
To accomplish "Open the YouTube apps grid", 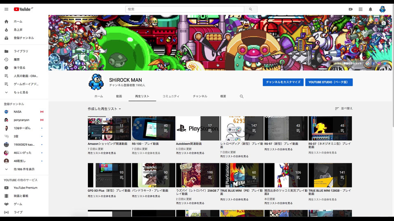I will pos(361,9).
